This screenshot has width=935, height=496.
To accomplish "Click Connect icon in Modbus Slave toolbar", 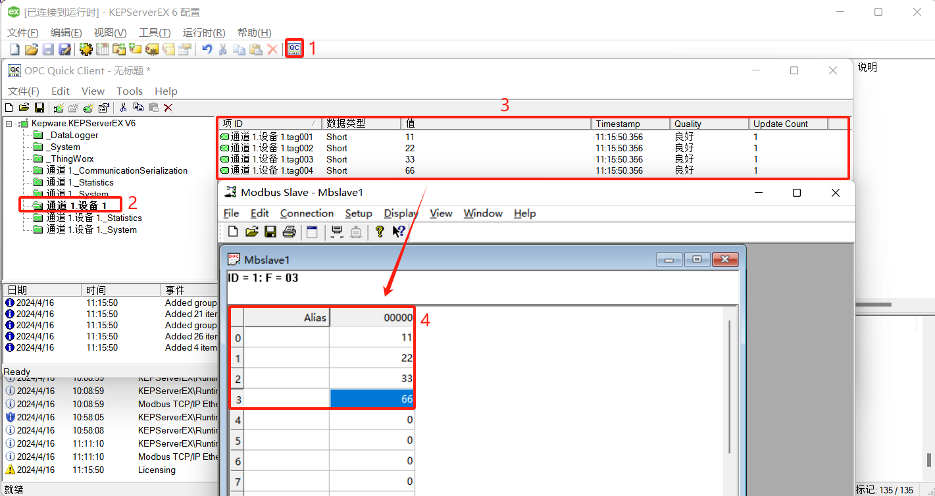I will (337, 232).
